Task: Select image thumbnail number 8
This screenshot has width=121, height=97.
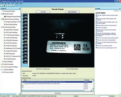Action: point(25,16)
